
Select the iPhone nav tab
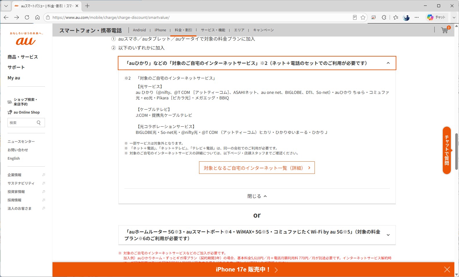click(x=160, y=30)
